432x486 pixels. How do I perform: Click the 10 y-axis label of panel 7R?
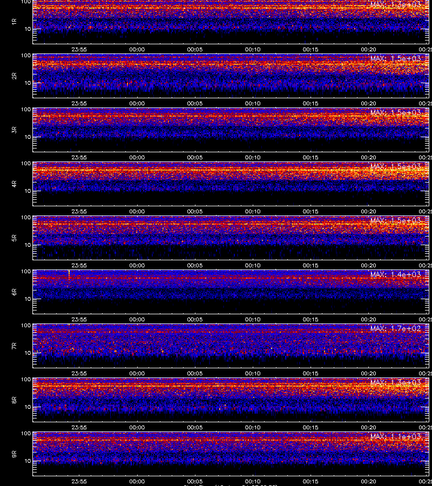point(28,353)
